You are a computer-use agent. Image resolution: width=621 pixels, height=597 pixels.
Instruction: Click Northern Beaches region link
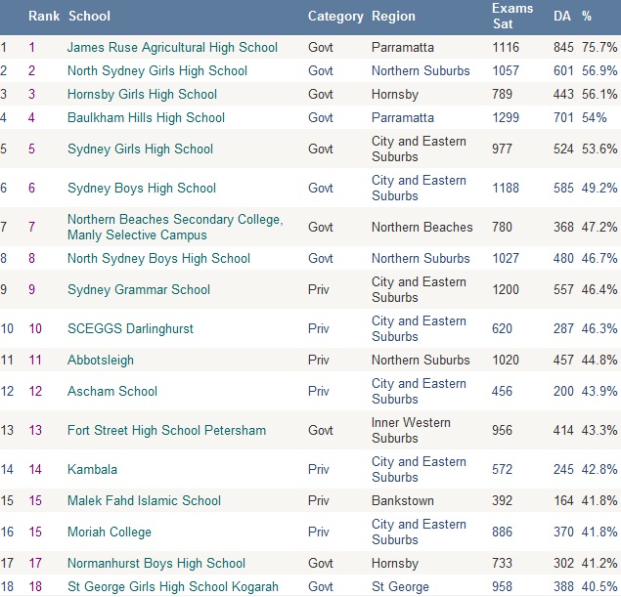click(421, 227)
